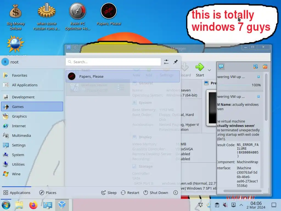
Task: Open the Internet category
Action: click(32, 126)
